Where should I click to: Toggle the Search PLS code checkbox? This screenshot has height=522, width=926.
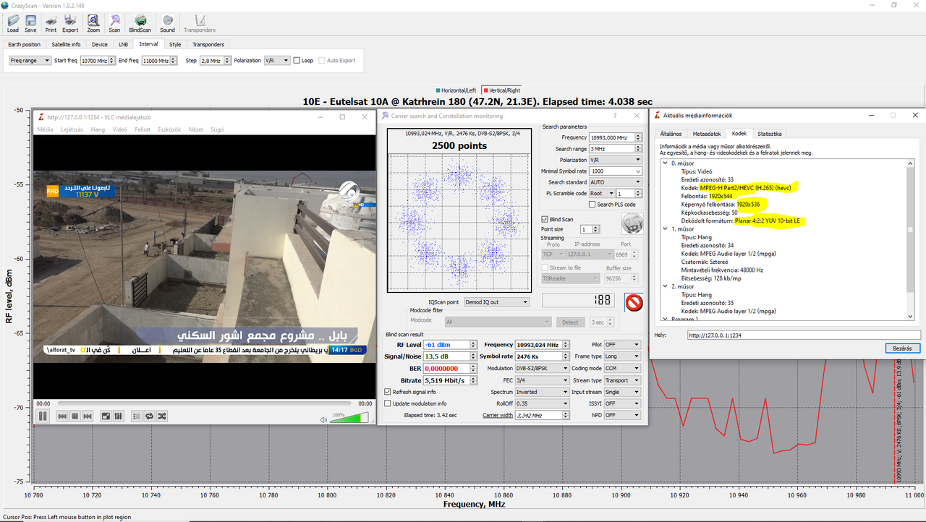[x=592, y=205]
